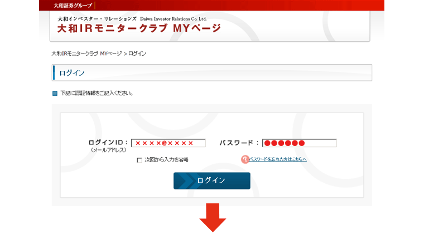Click the password input field
This screenshot has width=424, height=234.
[300, 143]
